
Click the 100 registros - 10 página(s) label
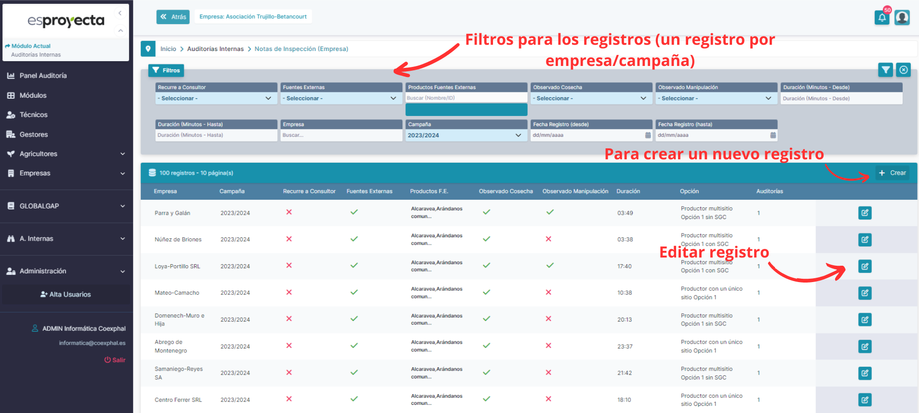pyautogui.click(x=196, y=173)
